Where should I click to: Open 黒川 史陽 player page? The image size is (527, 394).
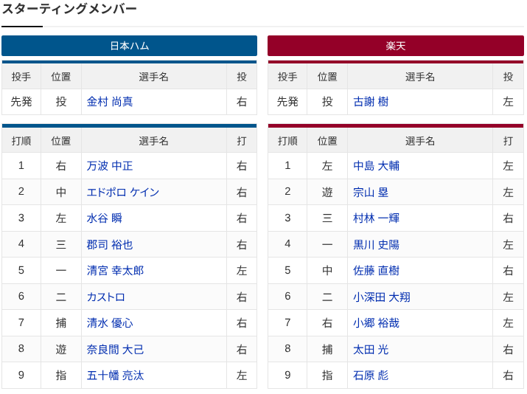pos(376,244)
